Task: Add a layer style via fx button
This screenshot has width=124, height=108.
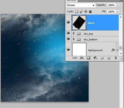Action: pyautogui.click(x=82, y=58)
